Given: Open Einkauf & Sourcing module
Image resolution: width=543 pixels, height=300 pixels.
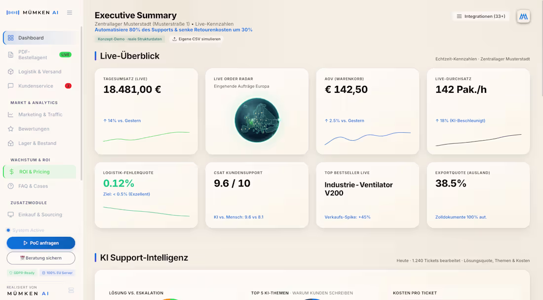Looking at the screenshot, I should point(40,215).
